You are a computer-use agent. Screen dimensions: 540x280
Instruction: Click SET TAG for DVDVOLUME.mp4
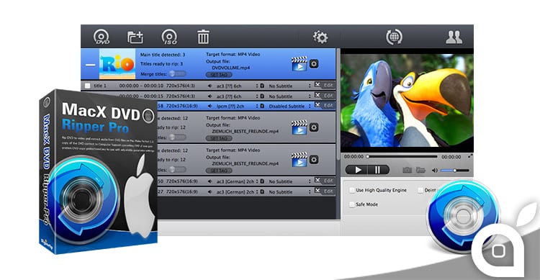coord(219,75)
